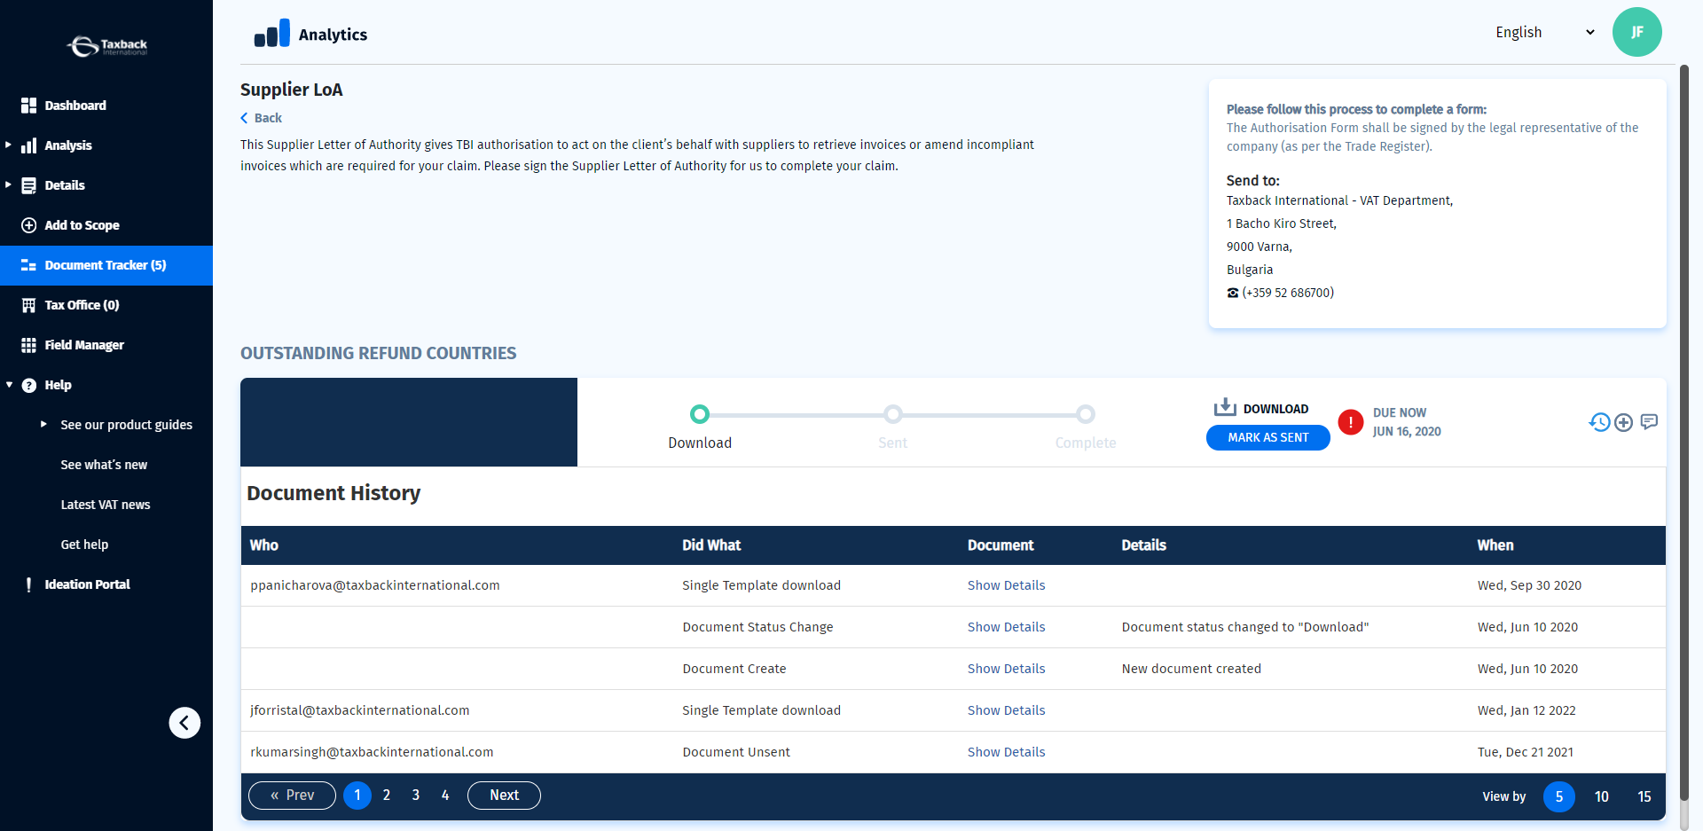This screenshot has width=1703, height=831.
Task: Show Details for Document Create row
Action: click(1006, 669)
